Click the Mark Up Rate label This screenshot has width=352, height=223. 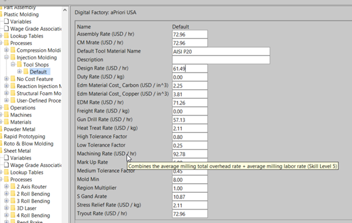92,162
